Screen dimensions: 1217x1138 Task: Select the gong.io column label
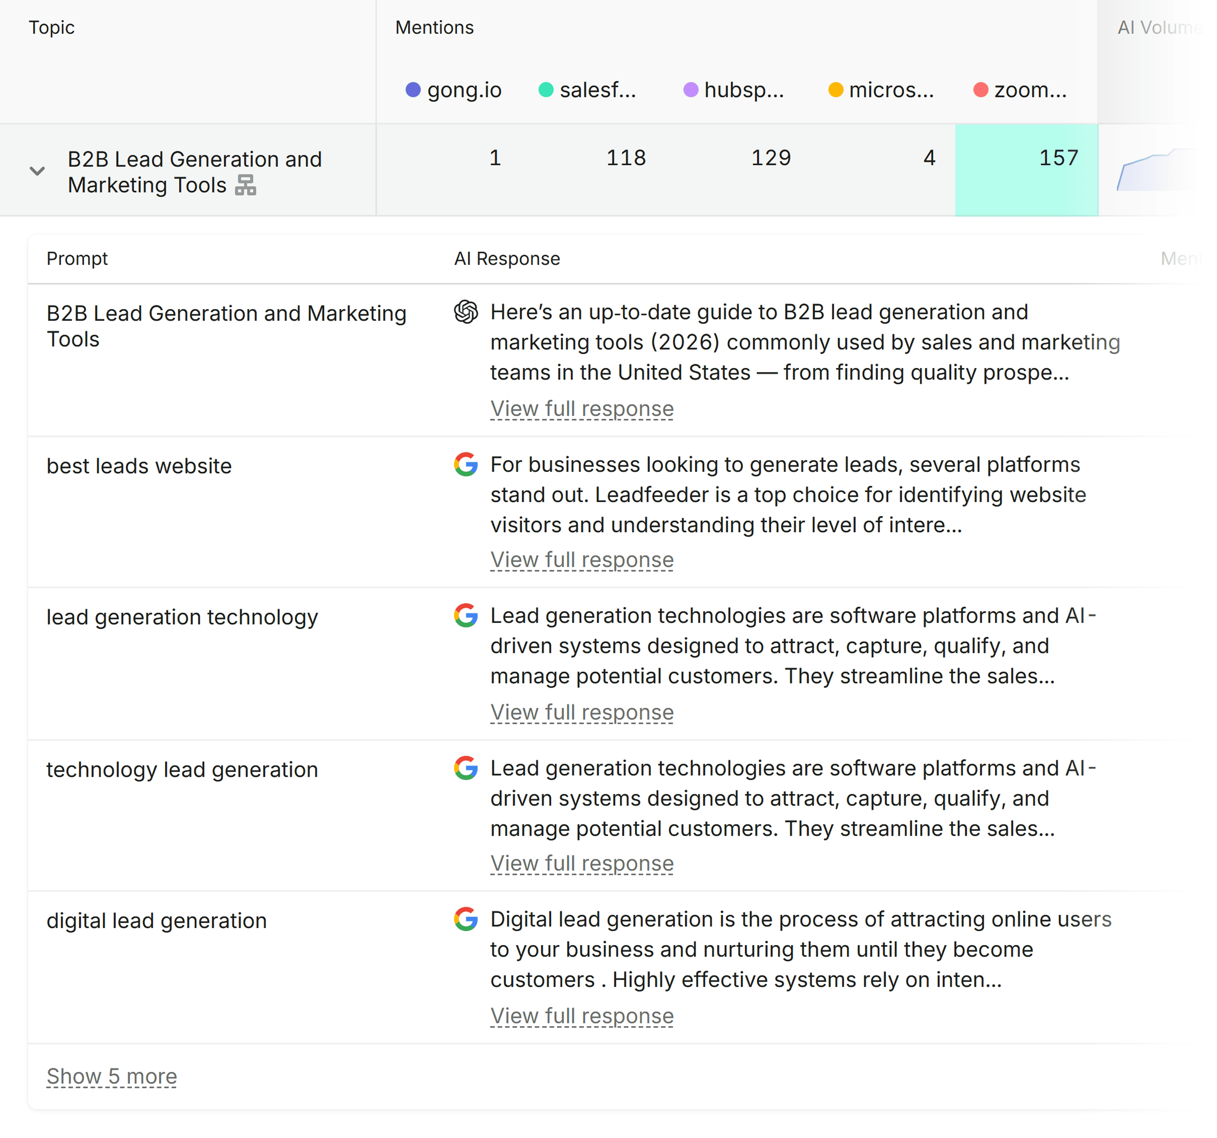click(x=464, y=90)
